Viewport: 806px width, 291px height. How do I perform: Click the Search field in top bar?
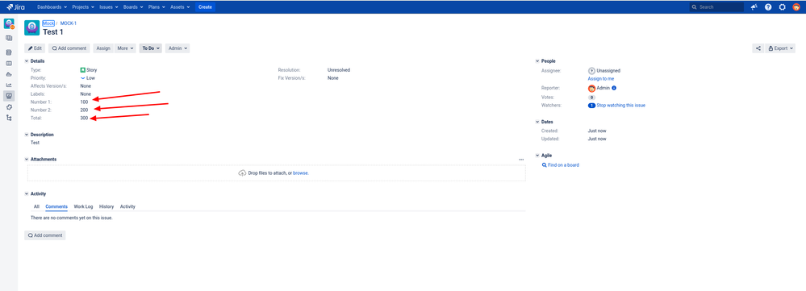716,7
